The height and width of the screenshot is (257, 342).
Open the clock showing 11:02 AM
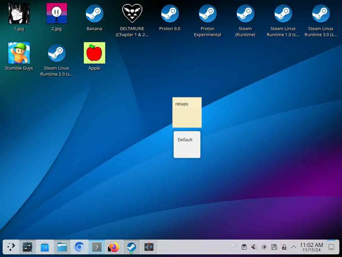312,247
